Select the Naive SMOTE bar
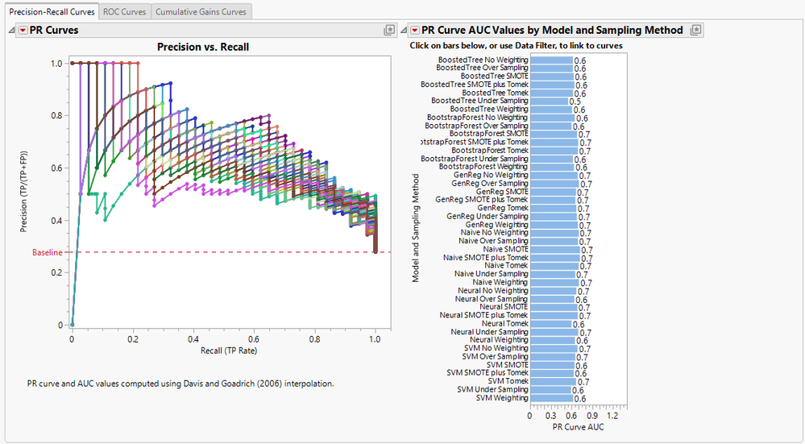This screenshot has height=444, width=805. tap(555, 249)
